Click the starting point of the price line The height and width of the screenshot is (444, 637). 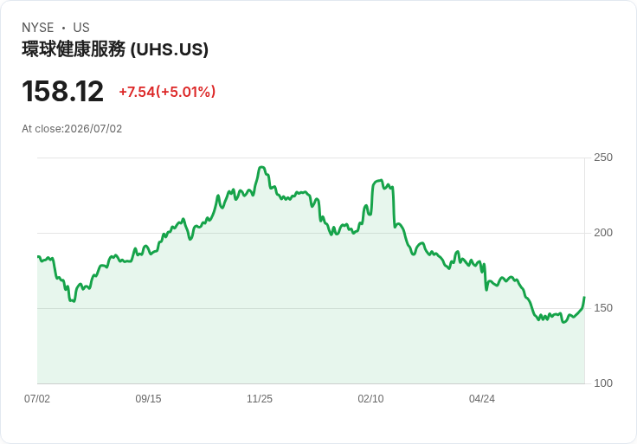click(x=38, y=256)
